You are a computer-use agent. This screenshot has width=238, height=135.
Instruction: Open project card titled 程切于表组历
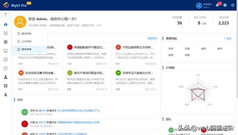pyautogui.click(x=87, y=80)
